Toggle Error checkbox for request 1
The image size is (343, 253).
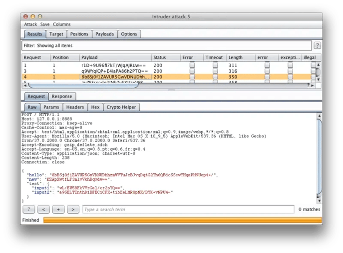(x=192, y=65)
